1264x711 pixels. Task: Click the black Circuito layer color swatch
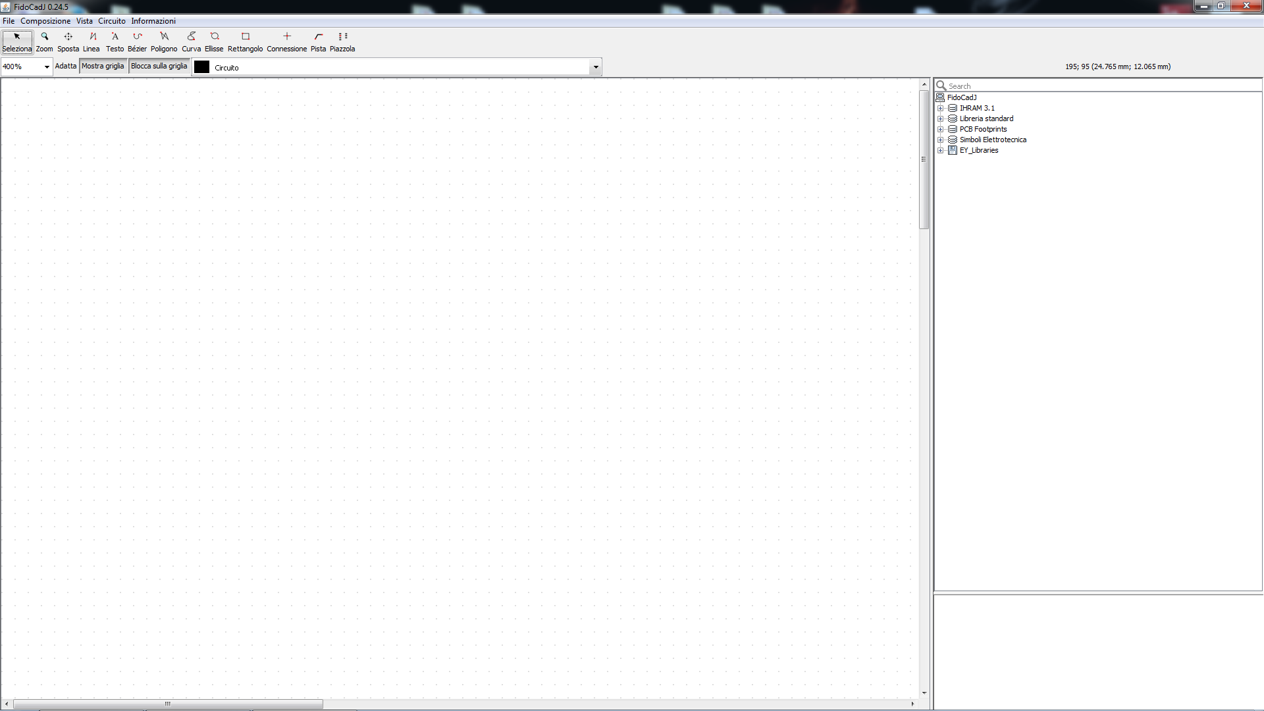(x=202, y=67)
